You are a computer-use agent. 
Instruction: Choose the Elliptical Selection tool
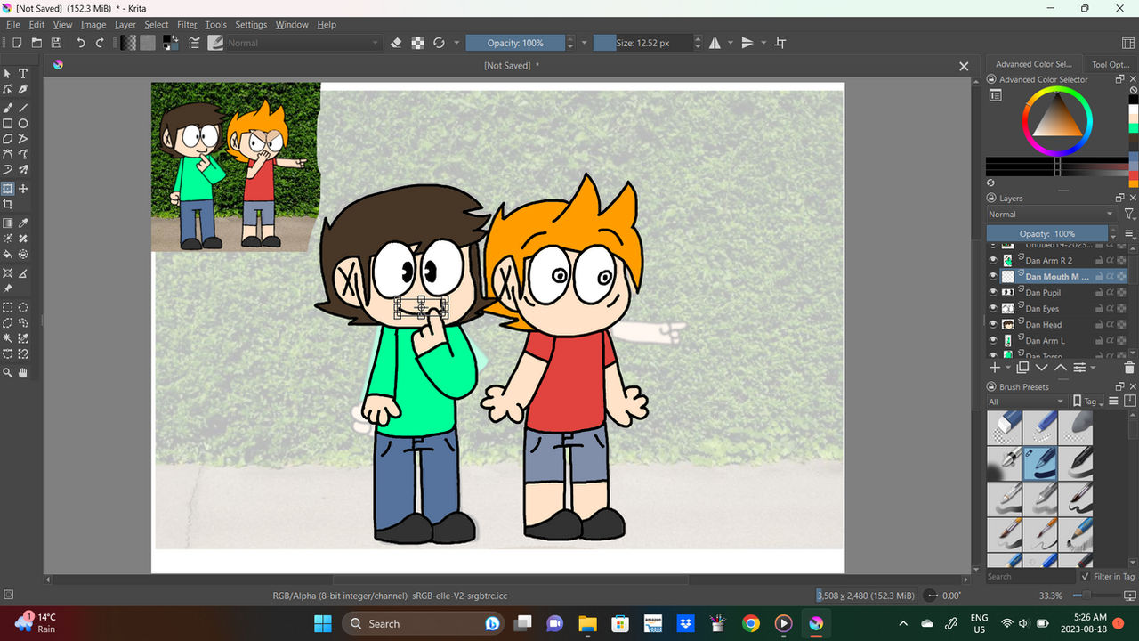click(23, 307)
